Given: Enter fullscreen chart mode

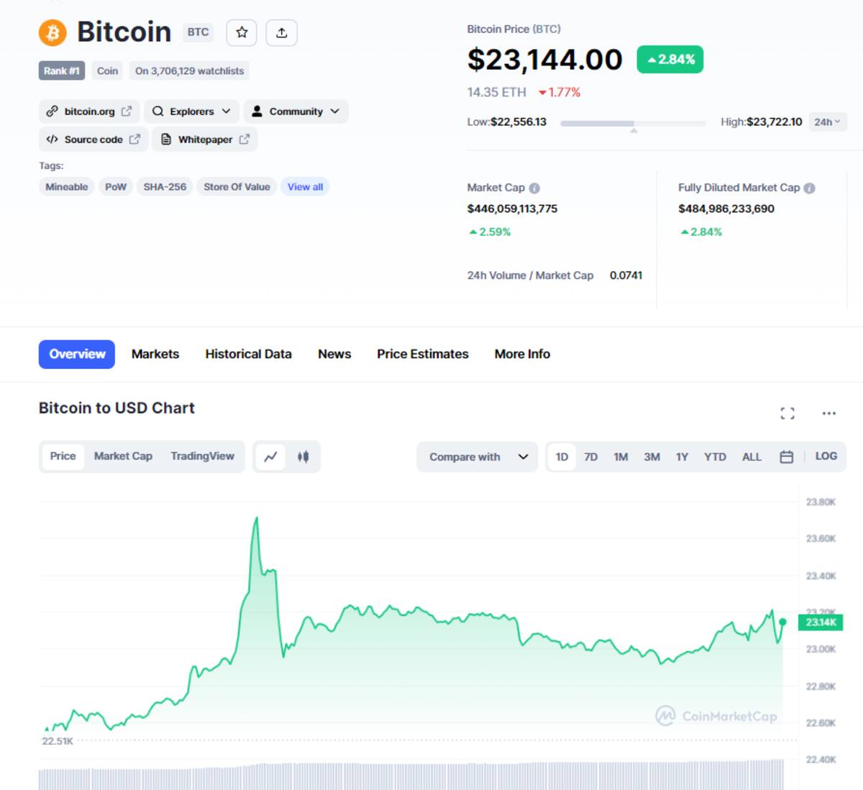Looking at the screenshot, I should click(787, 413).
